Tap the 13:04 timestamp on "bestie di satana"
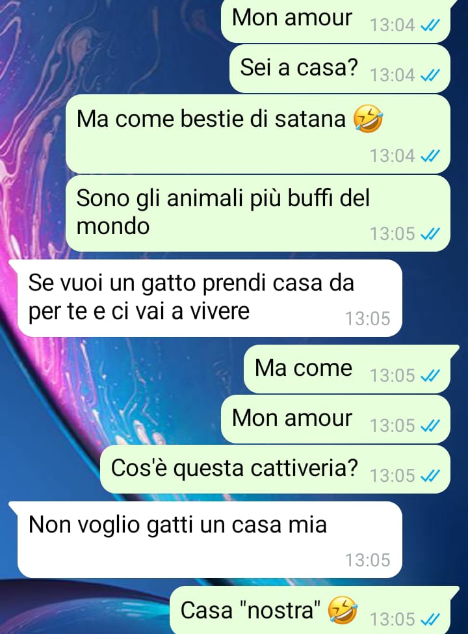468x634 pixels. (x=393, y=155)
